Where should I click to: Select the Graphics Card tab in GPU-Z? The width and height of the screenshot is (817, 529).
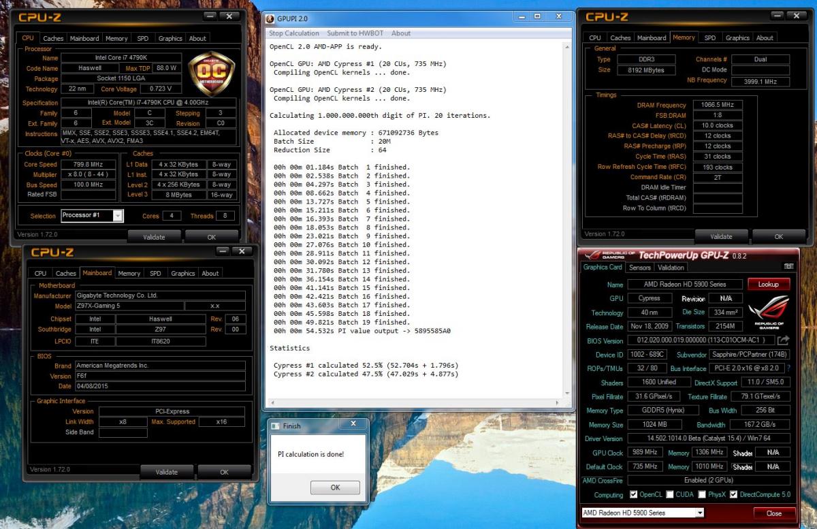click(x=603, y=268)
